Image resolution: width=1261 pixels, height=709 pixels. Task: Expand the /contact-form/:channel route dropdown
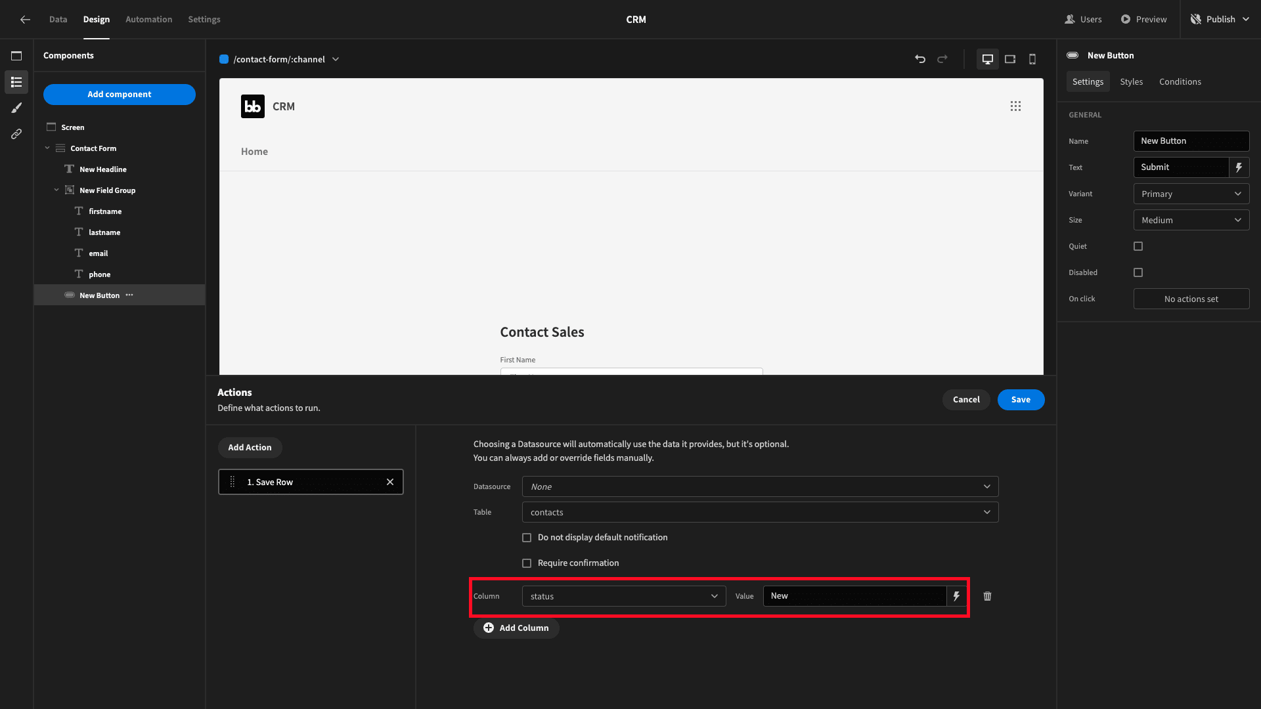tap(336, 59)
